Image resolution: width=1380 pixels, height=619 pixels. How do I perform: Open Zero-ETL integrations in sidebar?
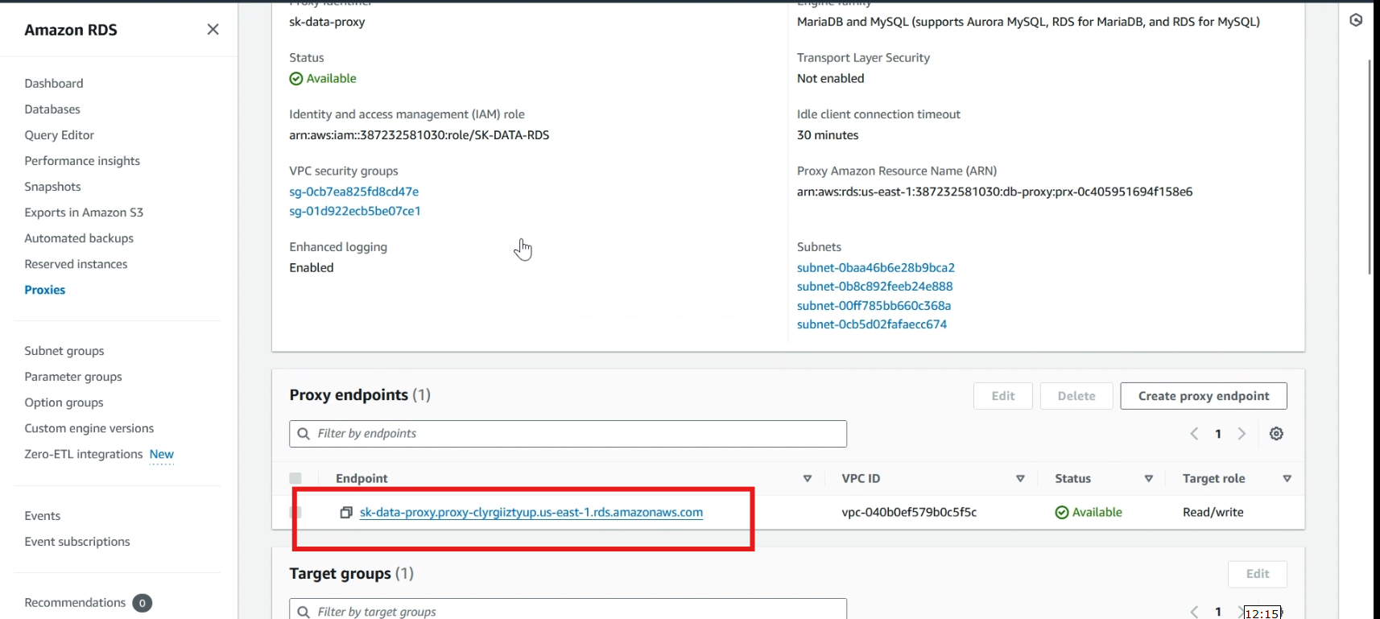coord(84,454)
